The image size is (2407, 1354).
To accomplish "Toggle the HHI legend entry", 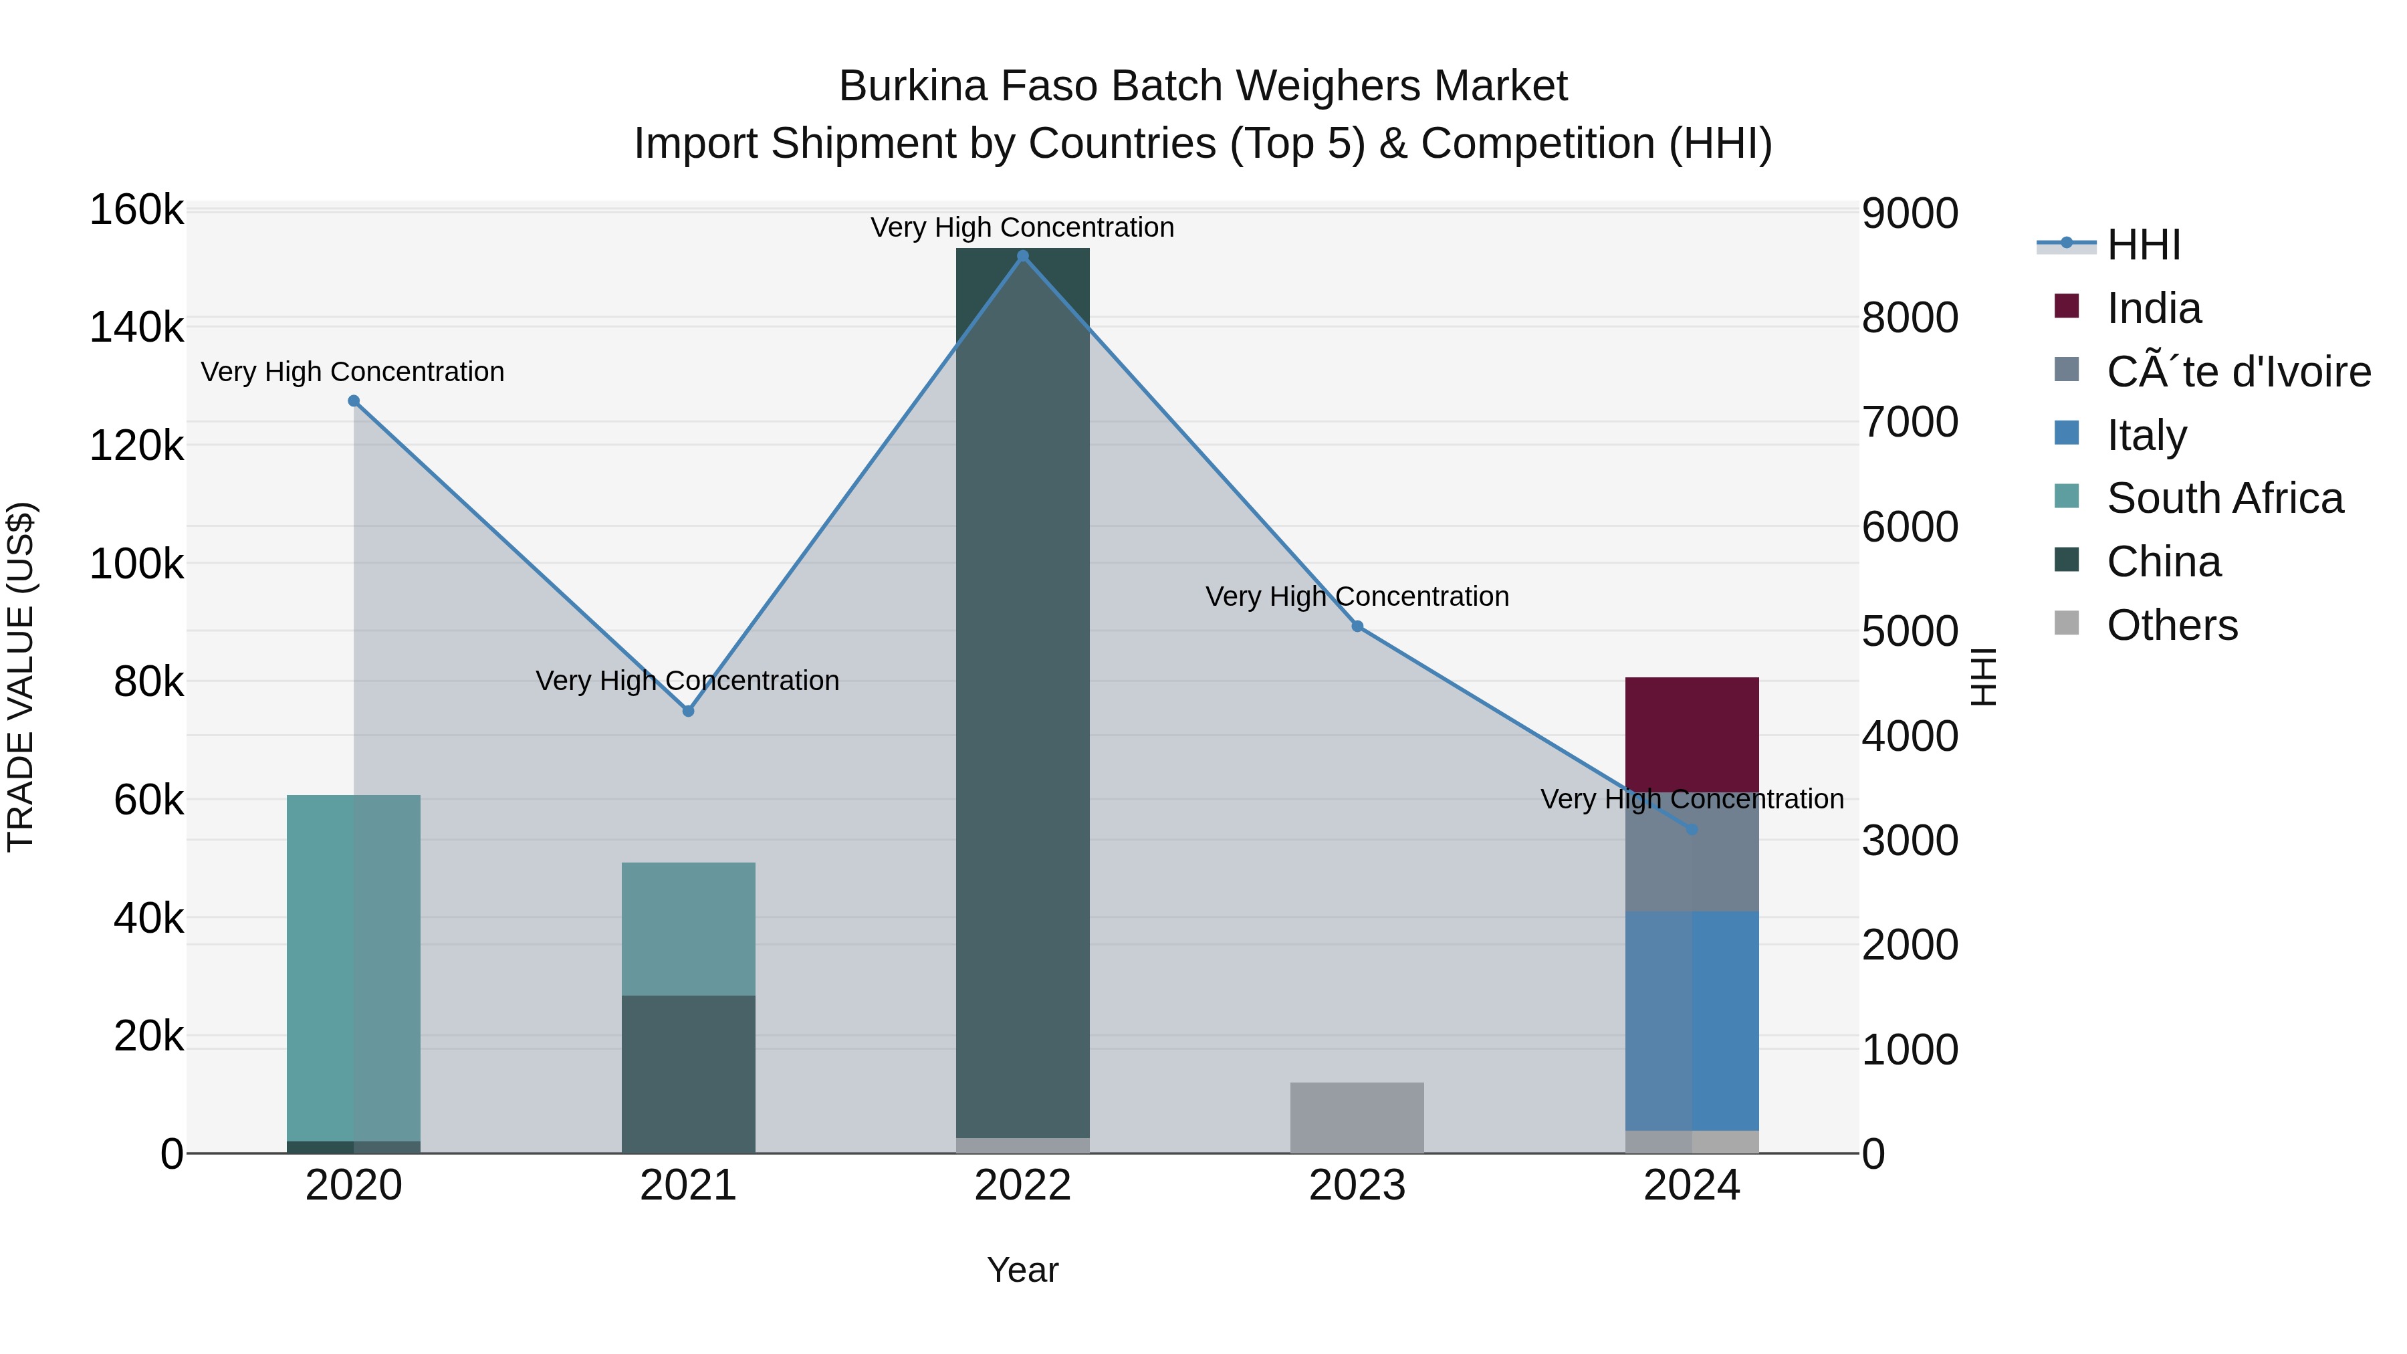I will 2109,245.
